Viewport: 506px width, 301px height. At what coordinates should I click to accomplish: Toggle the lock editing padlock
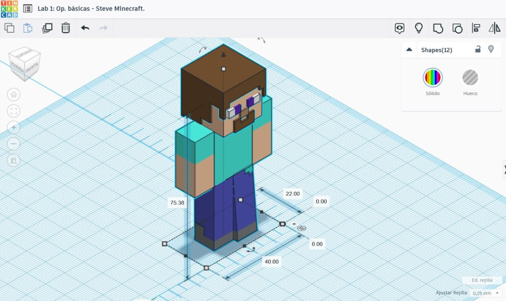coord(478,49)
